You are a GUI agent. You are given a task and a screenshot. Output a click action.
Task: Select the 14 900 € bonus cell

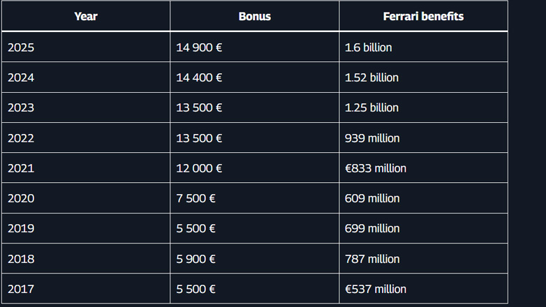coord(199,47)
